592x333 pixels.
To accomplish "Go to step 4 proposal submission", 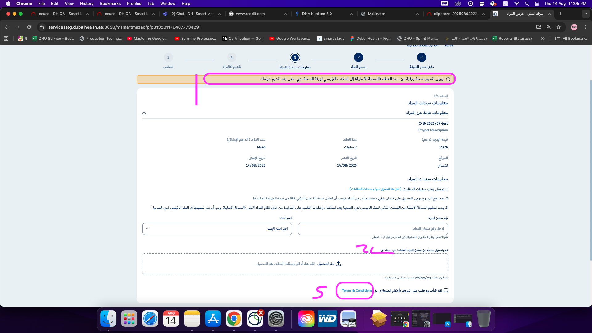I will [x=232, y=57].
